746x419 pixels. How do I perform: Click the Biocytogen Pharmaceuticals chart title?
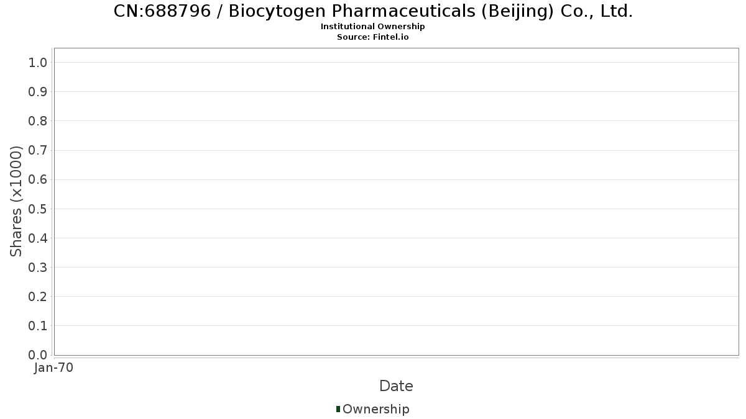[373, 11]
